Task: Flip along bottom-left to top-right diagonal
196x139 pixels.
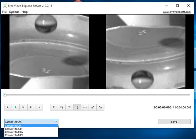Action: (x=93, y=107)
